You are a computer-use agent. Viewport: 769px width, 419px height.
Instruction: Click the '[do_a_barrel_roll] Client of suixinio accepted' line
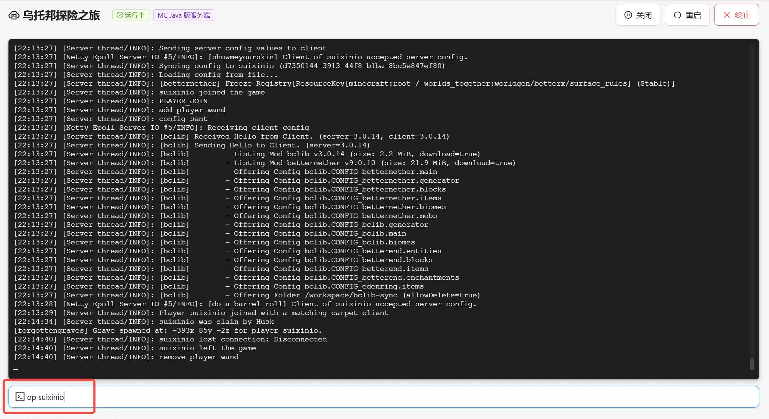[245, 304]
